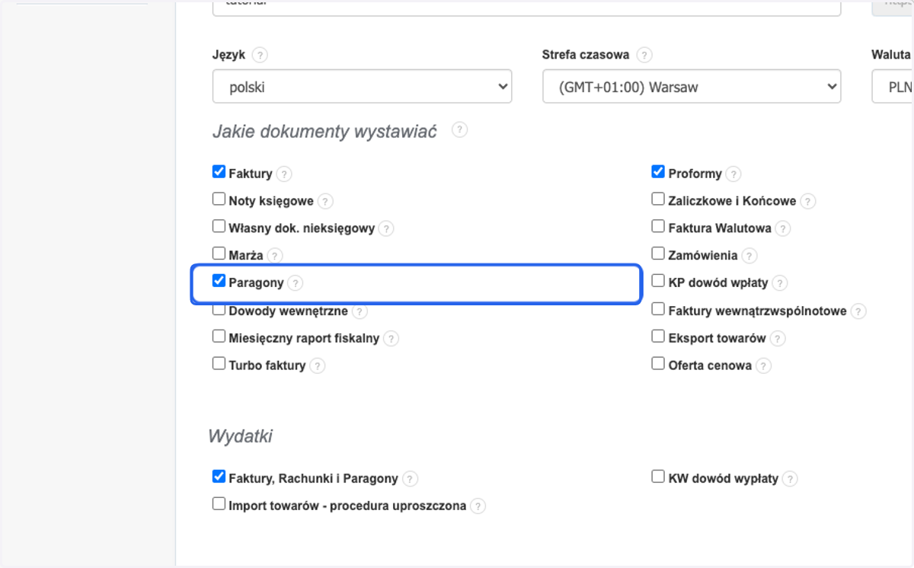Uncheck Faktury, Rachunki i Paragony under Wydatki
This screenshot has width=914, height=568.
tap(219, 477)
